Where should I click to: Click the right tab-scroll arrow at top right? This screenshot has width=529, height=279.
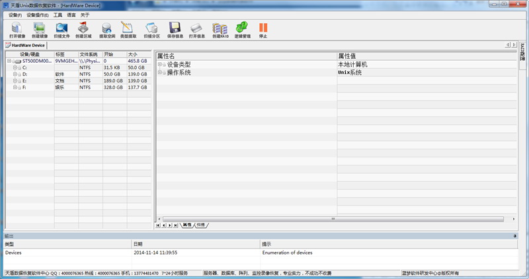click(514, 45)
